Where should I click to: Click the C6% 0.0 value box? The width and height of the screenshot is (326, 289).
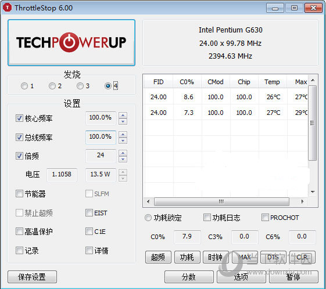pos(302,237)
